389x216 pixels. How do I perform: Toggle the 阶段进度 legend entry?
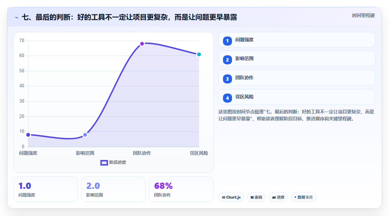pyautogui.click(x=113, y=162)
